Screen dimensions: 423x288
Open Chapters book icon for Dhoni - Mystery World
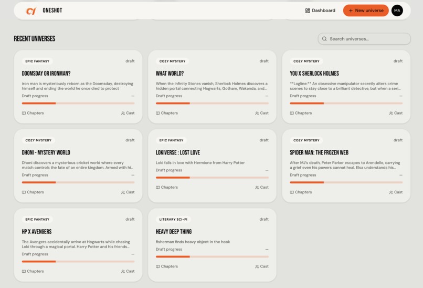(x=24, y=192)
